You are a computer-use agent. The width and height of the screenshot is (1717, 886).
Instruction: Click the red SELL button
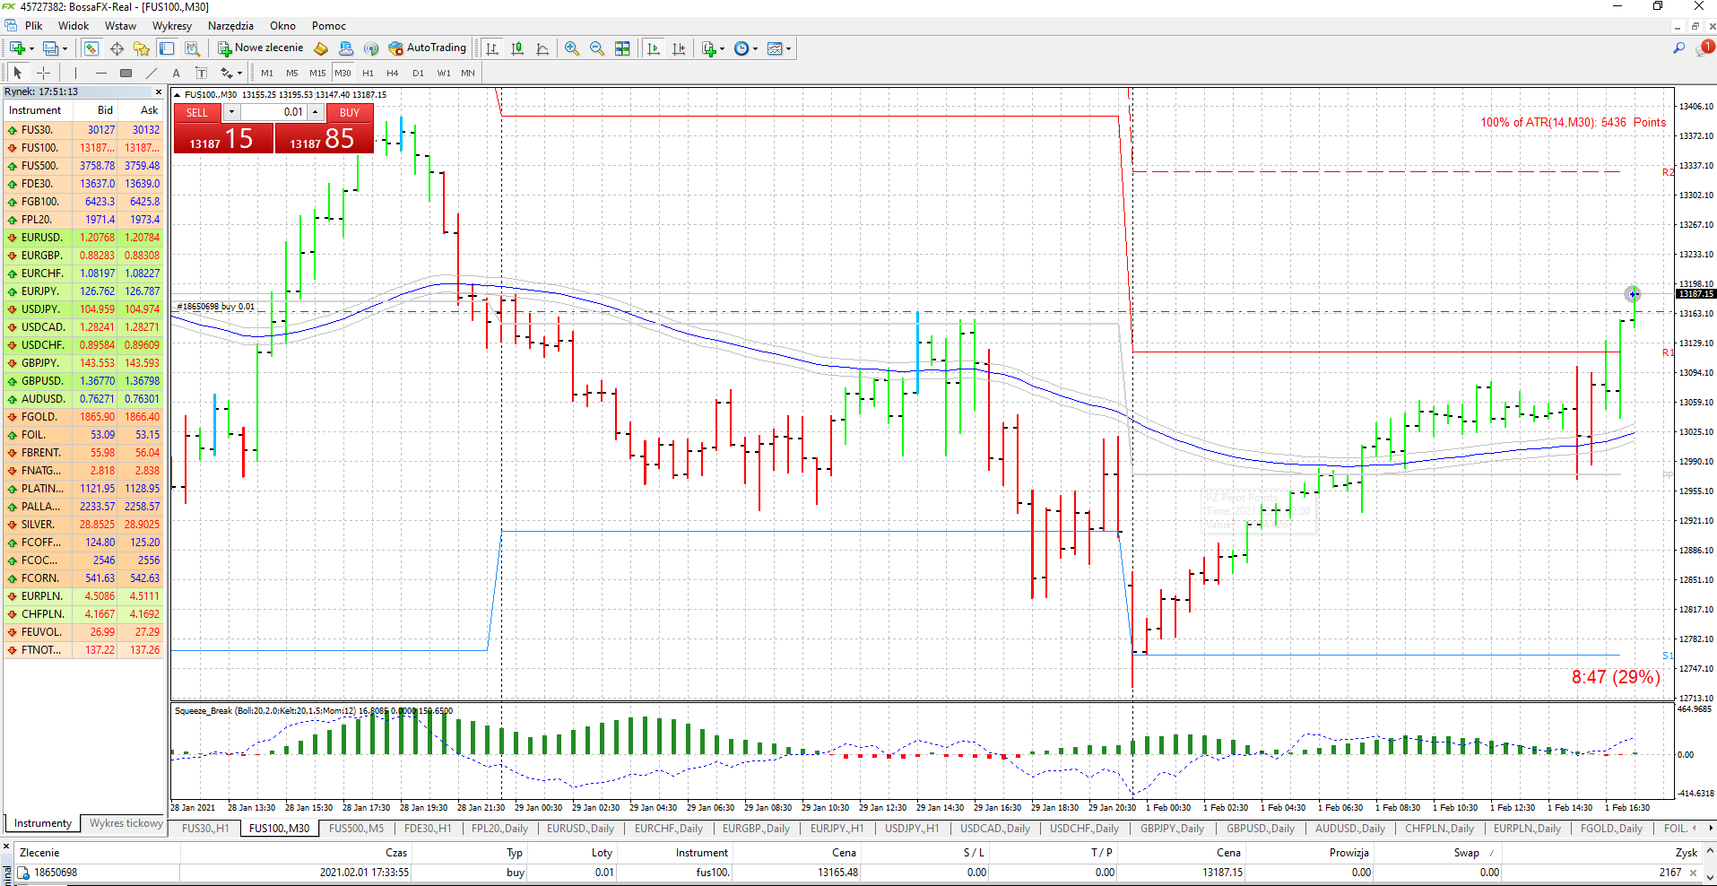[196, 113]
